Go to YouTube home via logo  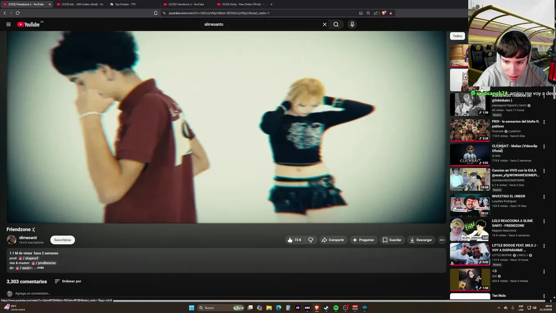click(28, 24)
